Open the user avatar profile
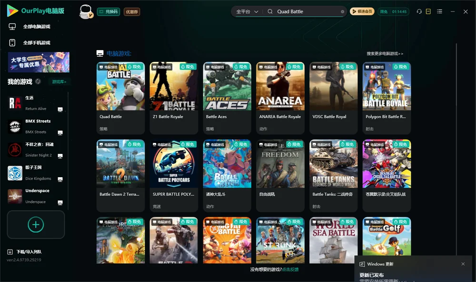Viewport: 476px width, 282px height. [x=86, y=11]
